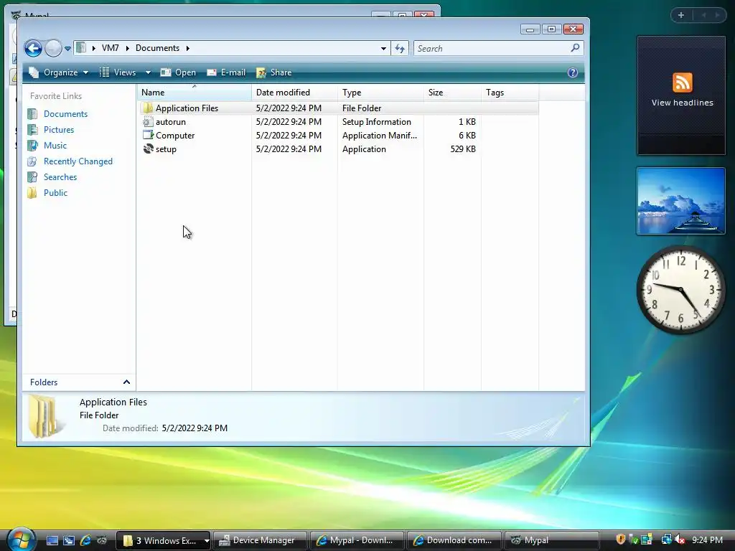Screen dimensions: 735x551
Task: Click the setup file name
Action: (x=166, y=149)
